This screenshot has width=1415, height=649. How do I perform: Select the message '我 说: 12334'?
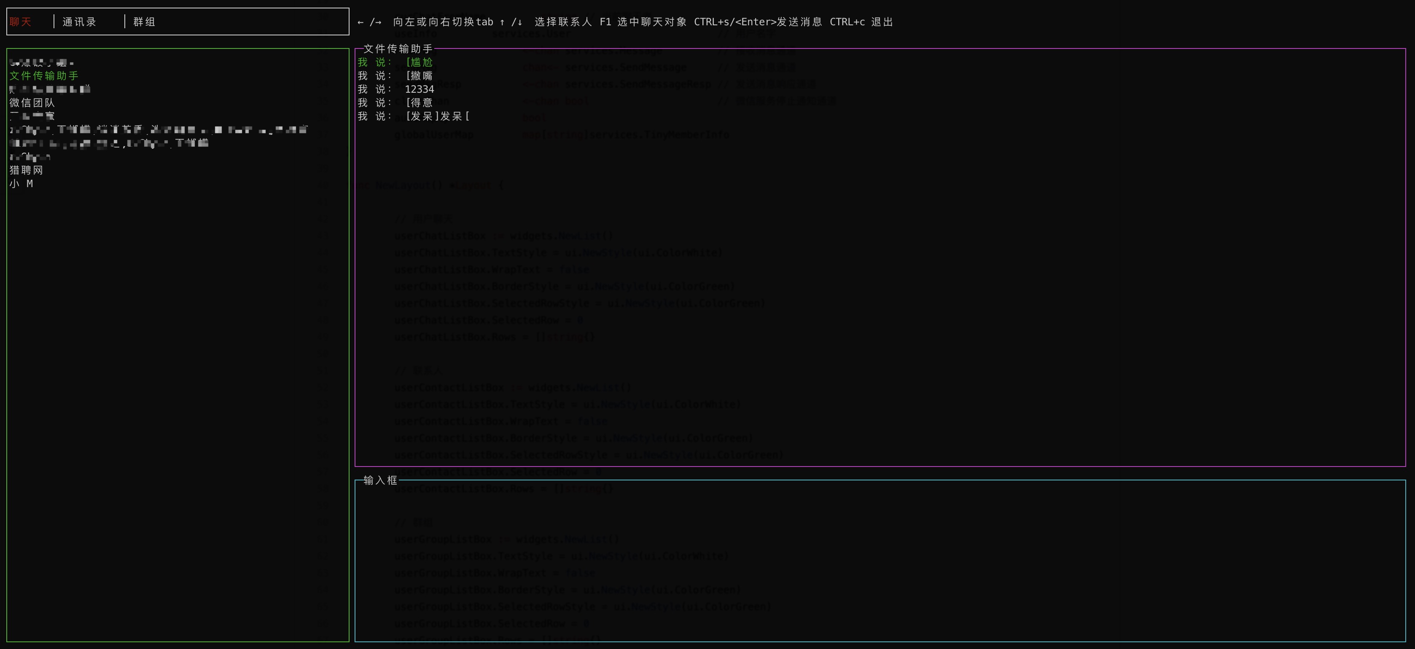click(x=396, y=89)
